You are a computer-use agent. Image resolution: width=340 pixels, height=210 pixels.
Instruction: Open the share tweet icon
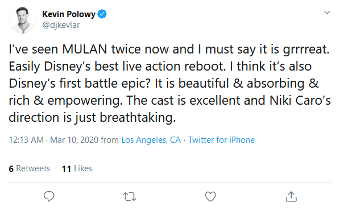pyautogui.click(x=291, y=196)
